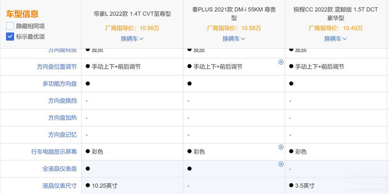This screenshot has height=194, width=389.
Task: Uncheck the 标示最优项 checkbox
Action: pyautogui.click(x=10, y=37)
